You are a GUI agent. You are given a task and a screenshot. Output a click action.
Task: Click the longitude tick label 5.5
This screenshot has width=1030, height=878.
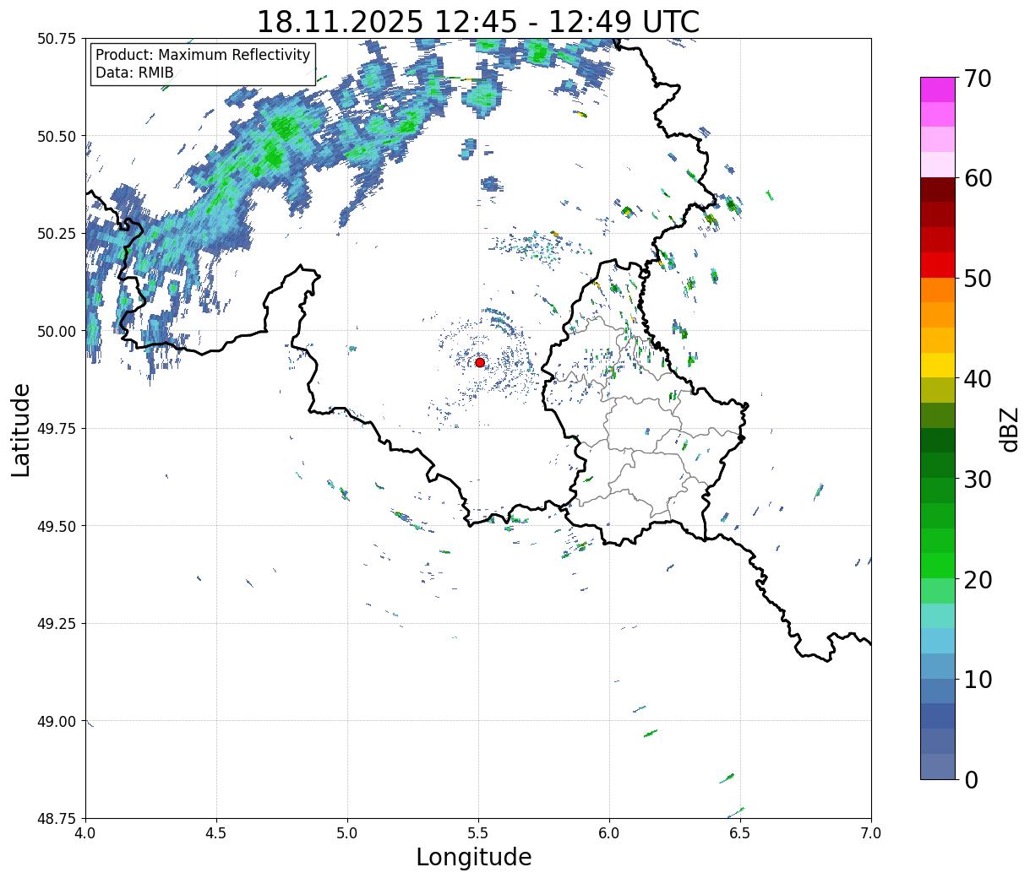pyautogui.click(x=478, y=833)
